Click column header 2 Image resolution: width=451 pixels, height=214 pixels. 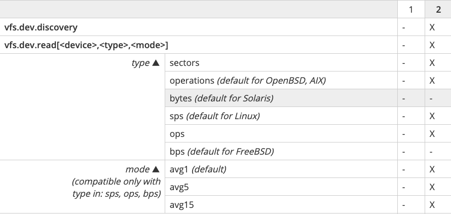[438, 10]
